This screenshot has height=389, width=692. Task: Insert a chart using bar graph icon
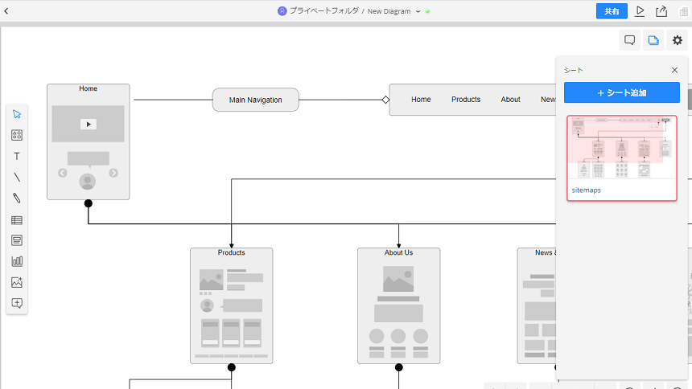click(x=17, y=261)
